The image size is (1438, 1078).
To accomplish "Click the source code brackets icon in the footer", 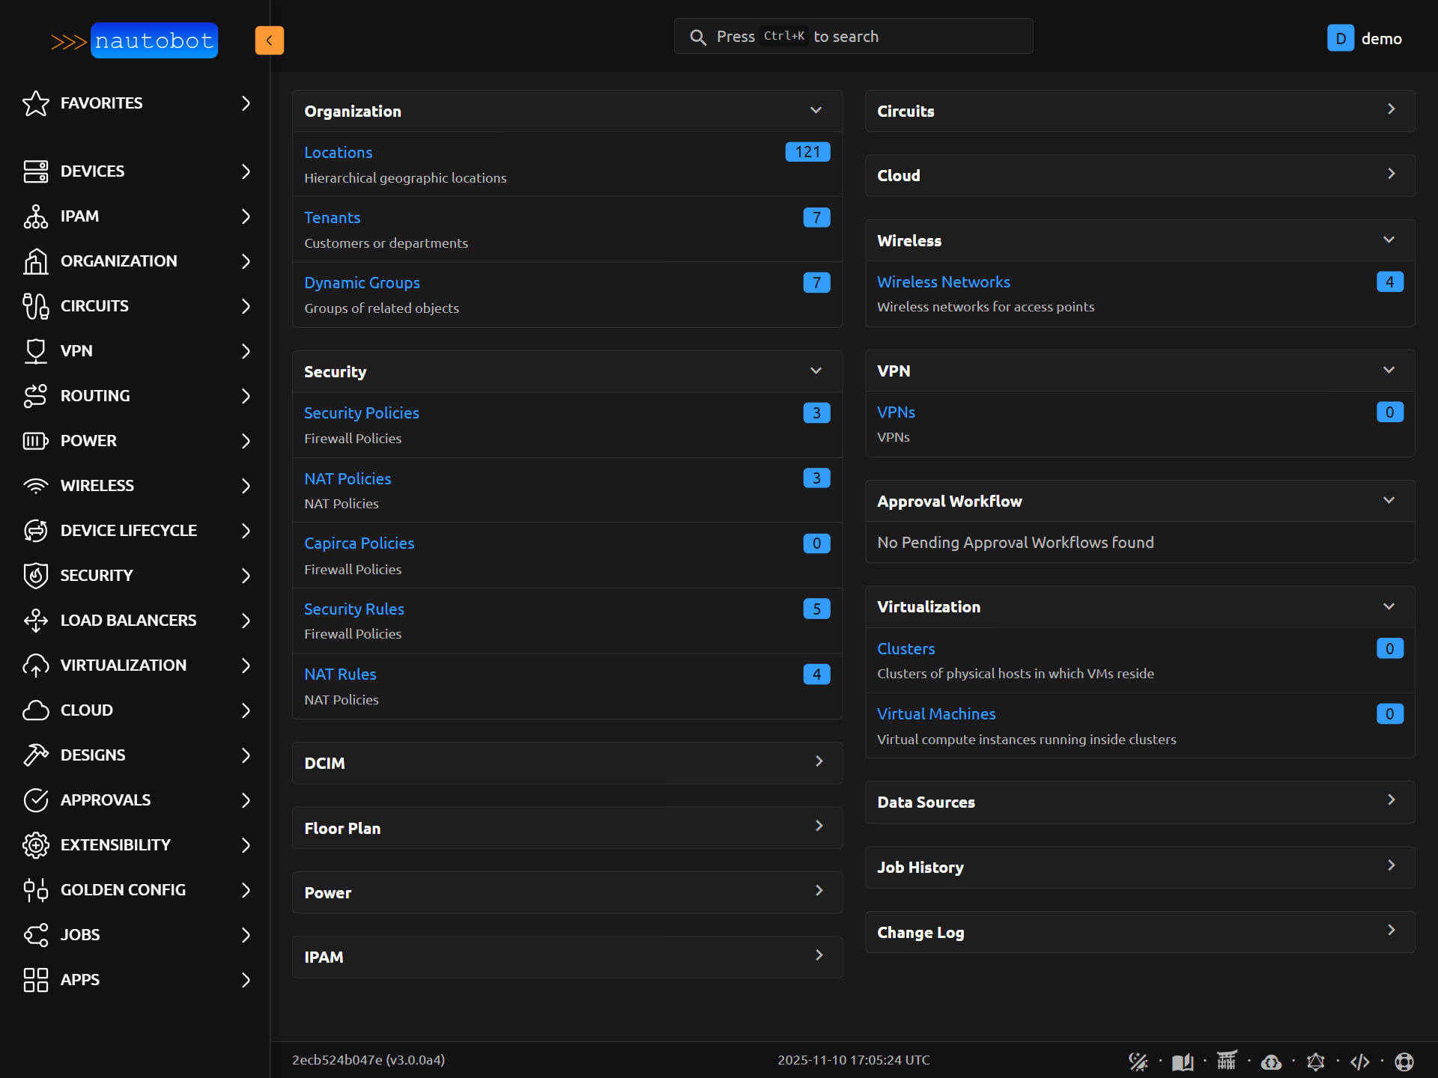I will pos(1359,1061).
